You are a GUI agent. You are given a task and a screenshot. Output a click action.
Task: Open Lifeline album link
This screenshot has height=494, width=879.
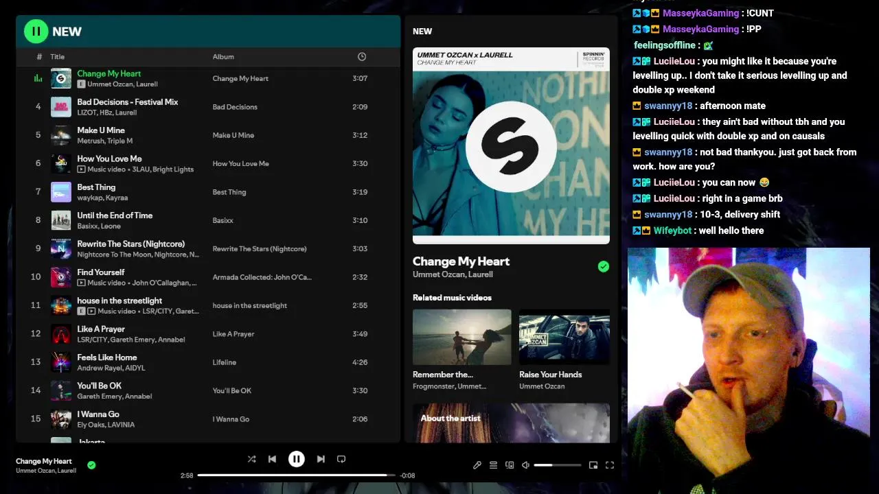pos(225,362)
